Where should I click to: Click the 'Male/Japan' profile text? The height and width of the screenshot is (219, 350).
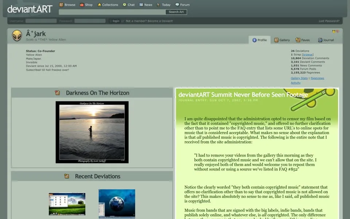33,58
